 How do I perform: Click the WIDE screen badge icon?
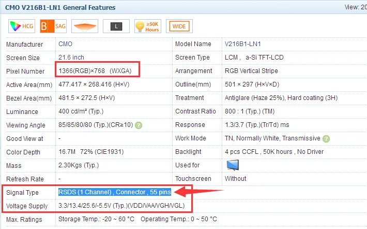[x=179, y=26]
